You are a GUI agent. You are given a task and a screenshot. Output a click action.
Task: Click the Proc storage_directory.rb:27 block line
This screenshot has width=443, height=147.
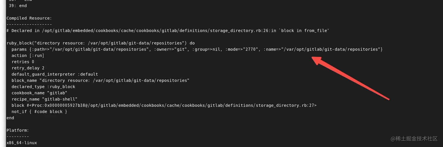[164, 105]
